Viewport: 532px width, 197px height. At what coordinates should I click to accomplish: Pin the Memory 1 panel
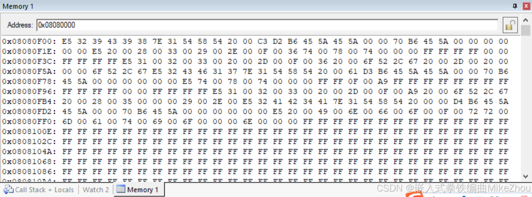515,6
